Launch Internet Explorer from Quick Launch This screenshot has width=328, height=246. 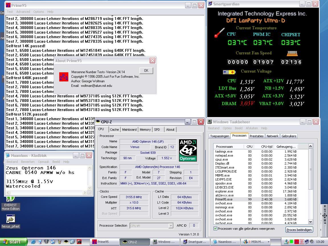click(x=33, y=242)
